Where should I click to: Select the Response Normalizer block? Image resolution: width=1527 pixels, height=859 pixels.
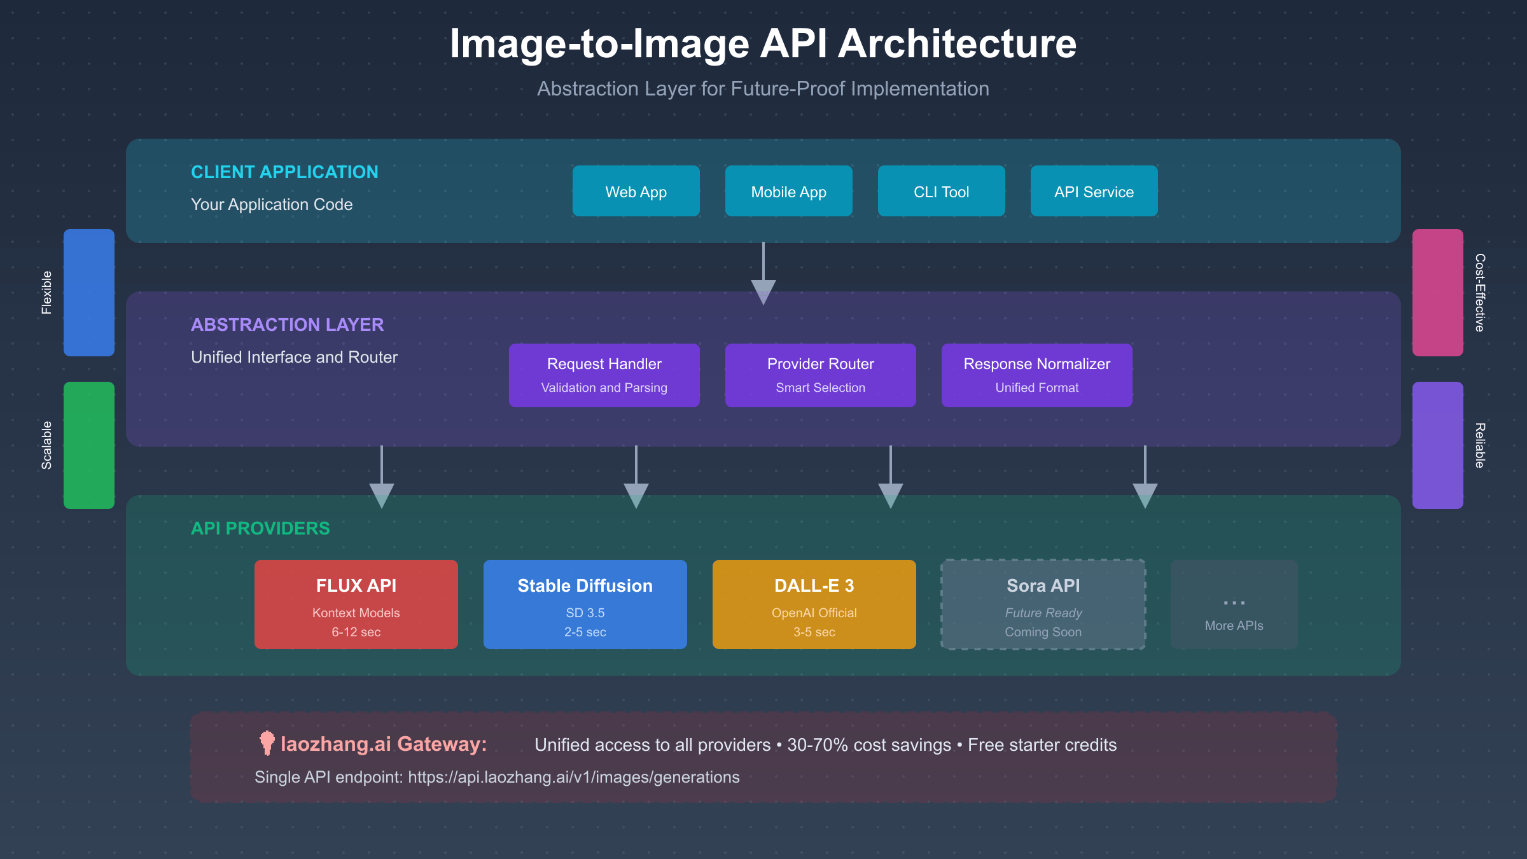[x=1037, y=375]
